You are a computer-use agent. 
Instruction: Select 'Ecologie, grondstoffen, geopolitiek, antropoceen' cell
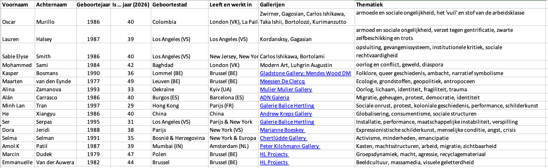(x=450, y=81)
